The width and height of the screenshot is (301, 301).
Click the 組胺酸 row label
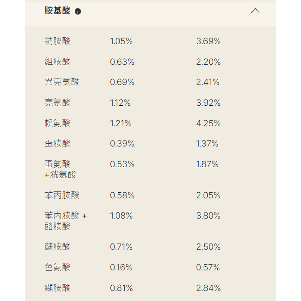click(x=57, y=62)
